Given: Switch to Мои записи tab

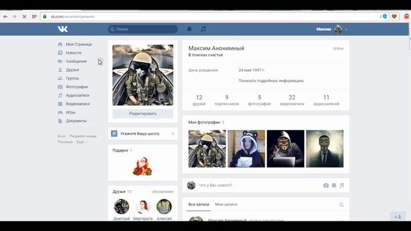Looking at the screenshot, I should click(x=226, y=205).
